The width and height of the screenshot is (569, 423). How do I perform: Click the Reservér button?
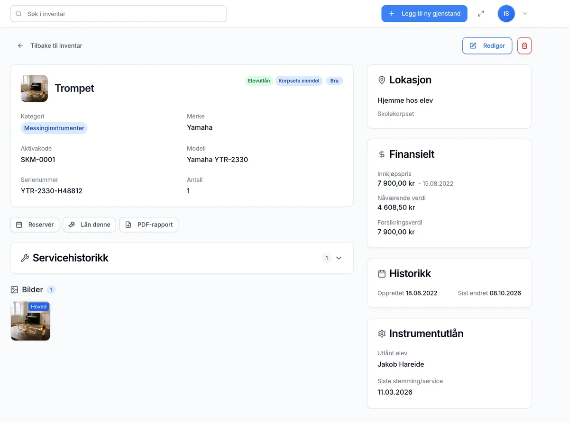[x=35, y=225]
